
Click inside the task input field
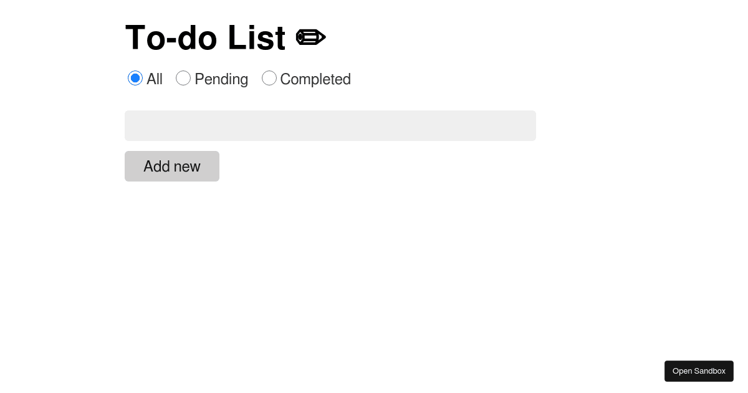[x=330, y=125]
